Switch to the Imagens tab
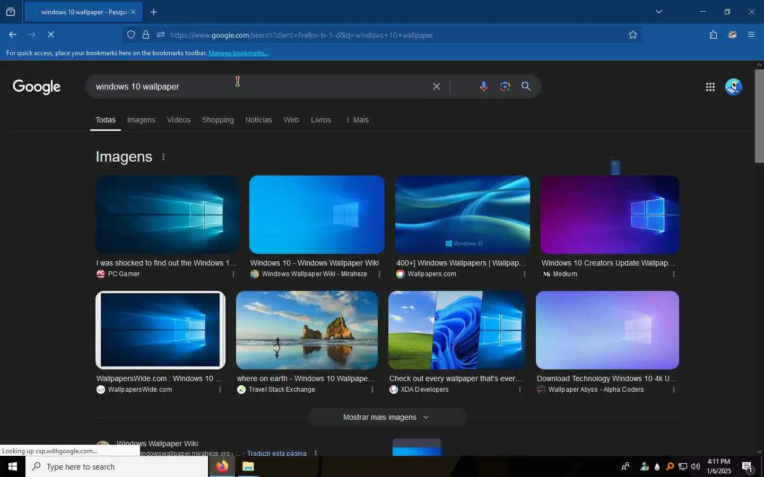 coord(141,120)
